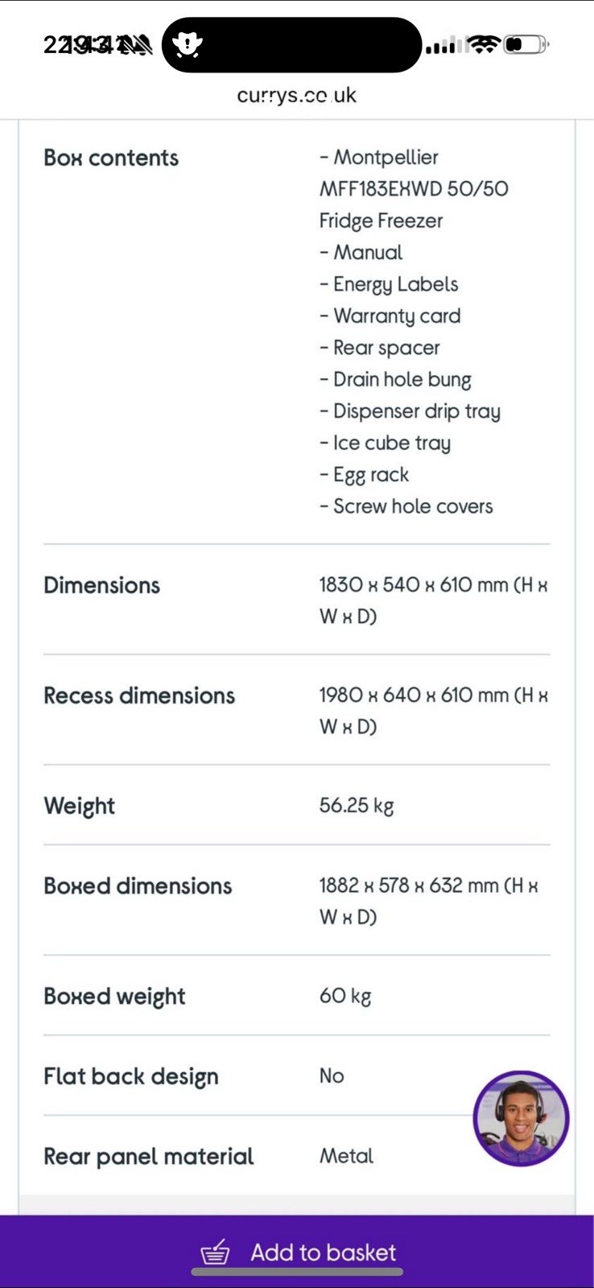Select the Box contents heading
The width and height of the screenshot is (594, 1288).
(111, 158)
